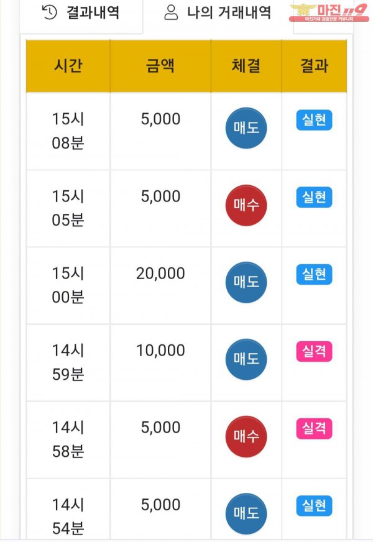Click the 체결 column header
This screenshot has width=373, height=542.
pyautogui.click(x=246, y=67)
